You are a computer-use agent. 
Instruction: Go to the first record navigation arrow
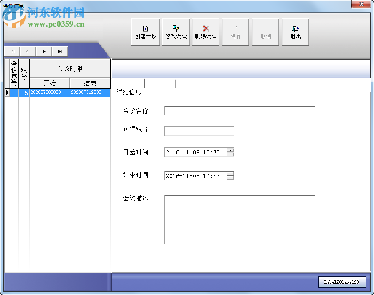(x=12, y=51)
